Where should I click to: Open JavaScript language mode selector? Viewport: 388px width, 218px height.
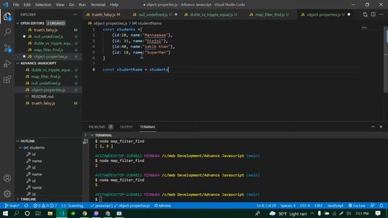click(335, 206)
